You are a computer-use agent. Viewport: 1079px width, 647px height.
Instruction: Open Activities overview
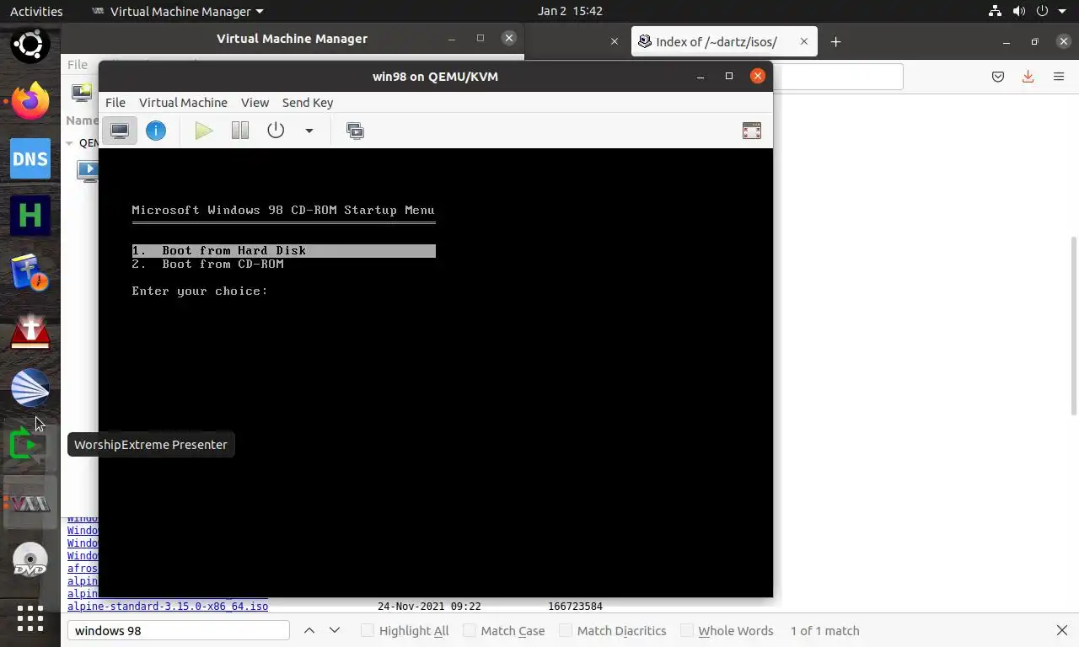[36, 11]
